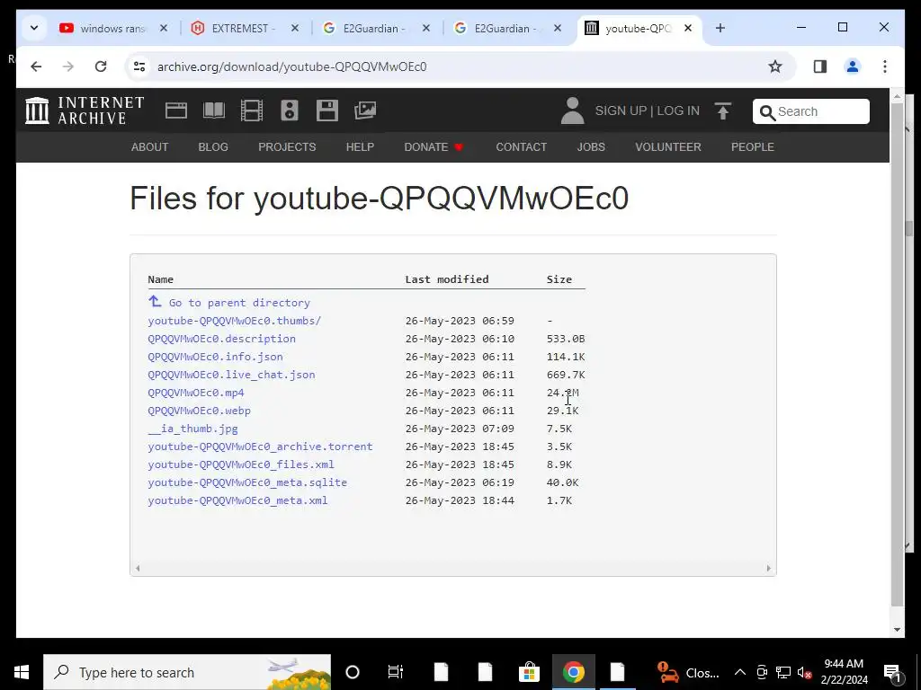Open Task View icon
Viewport: 921px width, 690px height.
396,672
